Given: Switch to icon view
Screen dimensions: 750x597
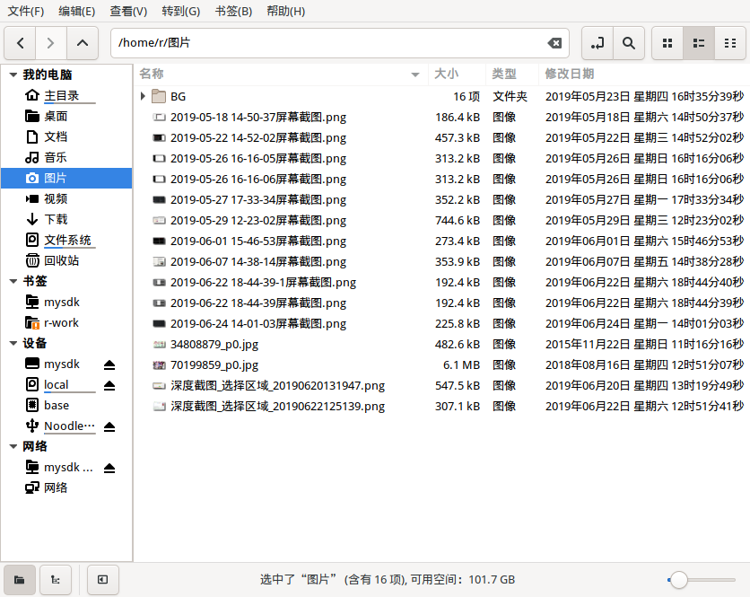Looking at the screenshot, I should (x=667, y=42).
